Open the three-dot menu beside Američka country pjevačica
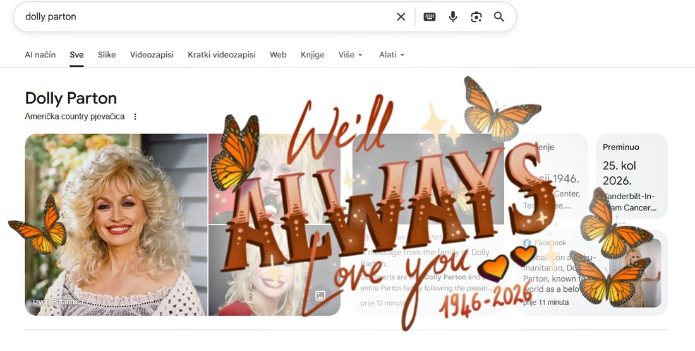This screenshot has height=351, width=695. 135,117
